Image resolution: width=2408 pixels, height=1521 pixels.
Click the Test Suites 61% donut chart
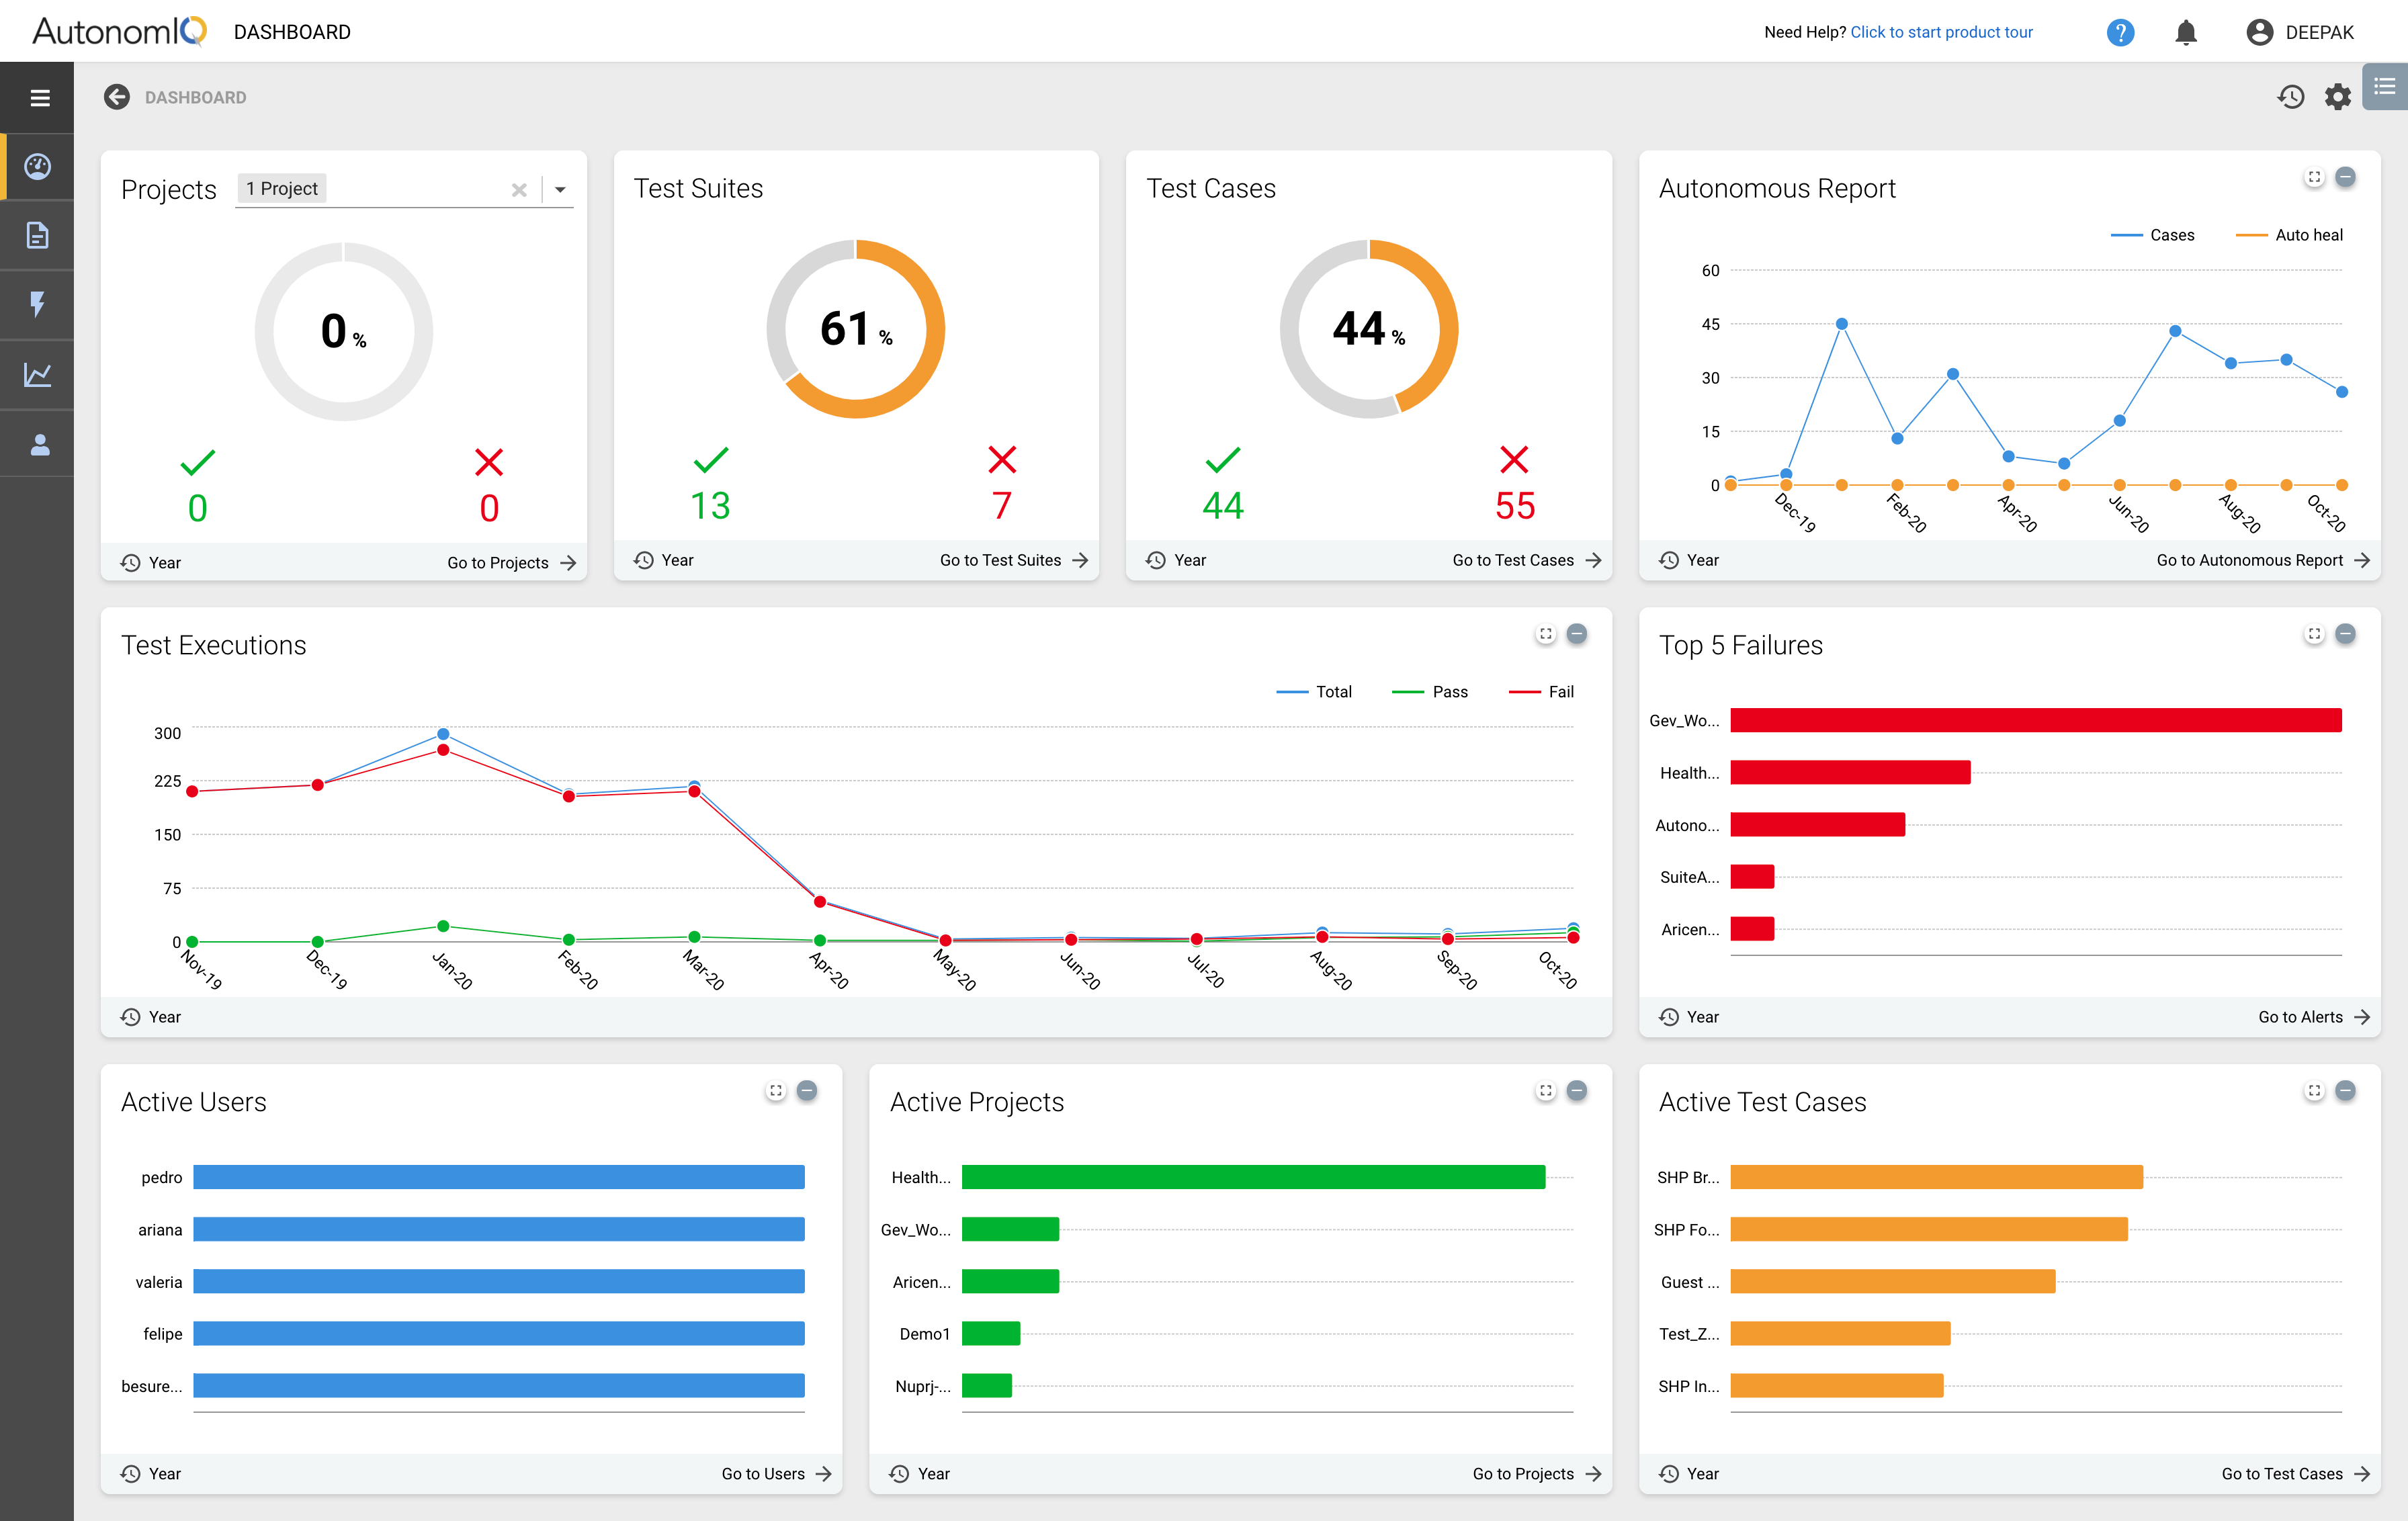point(856,329)
